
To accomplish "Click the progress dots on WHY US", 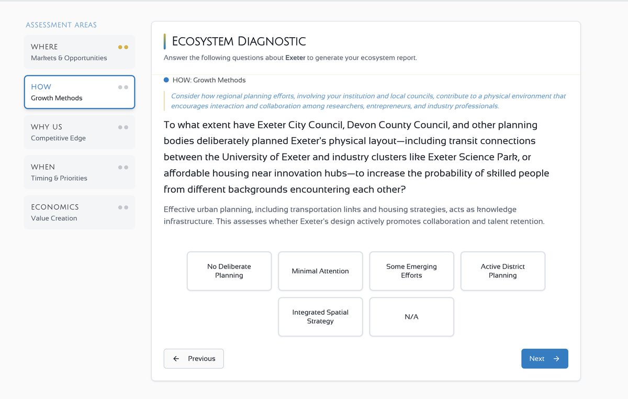I will coord(123,127).
